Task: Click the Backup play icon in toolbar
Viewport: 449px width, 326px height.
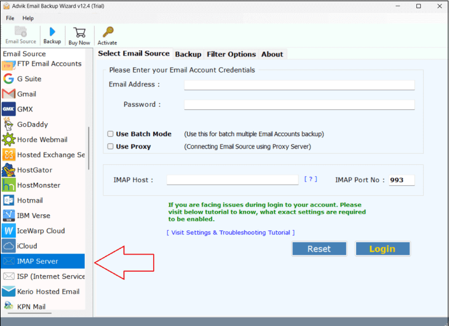Action: [52, 33]
